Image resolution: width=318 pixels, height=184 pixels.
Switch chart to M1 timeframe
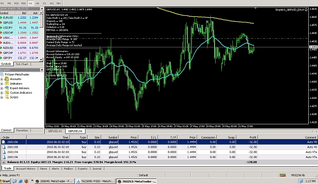coord(3,4)
